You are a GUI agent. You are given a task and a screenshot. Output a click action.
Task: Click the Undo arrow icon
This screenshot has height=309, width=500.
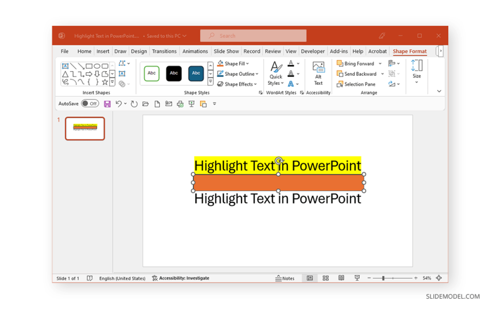[x=118, y=104]
